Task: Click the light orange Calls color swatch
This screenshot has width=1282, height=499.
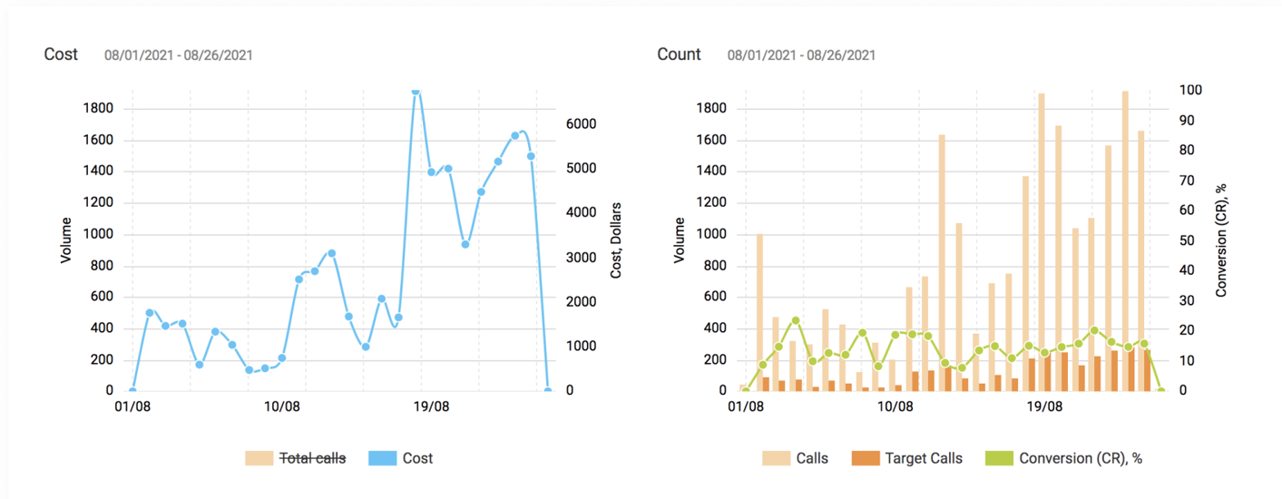Action: pyautogui.click(x=776, y=458)
